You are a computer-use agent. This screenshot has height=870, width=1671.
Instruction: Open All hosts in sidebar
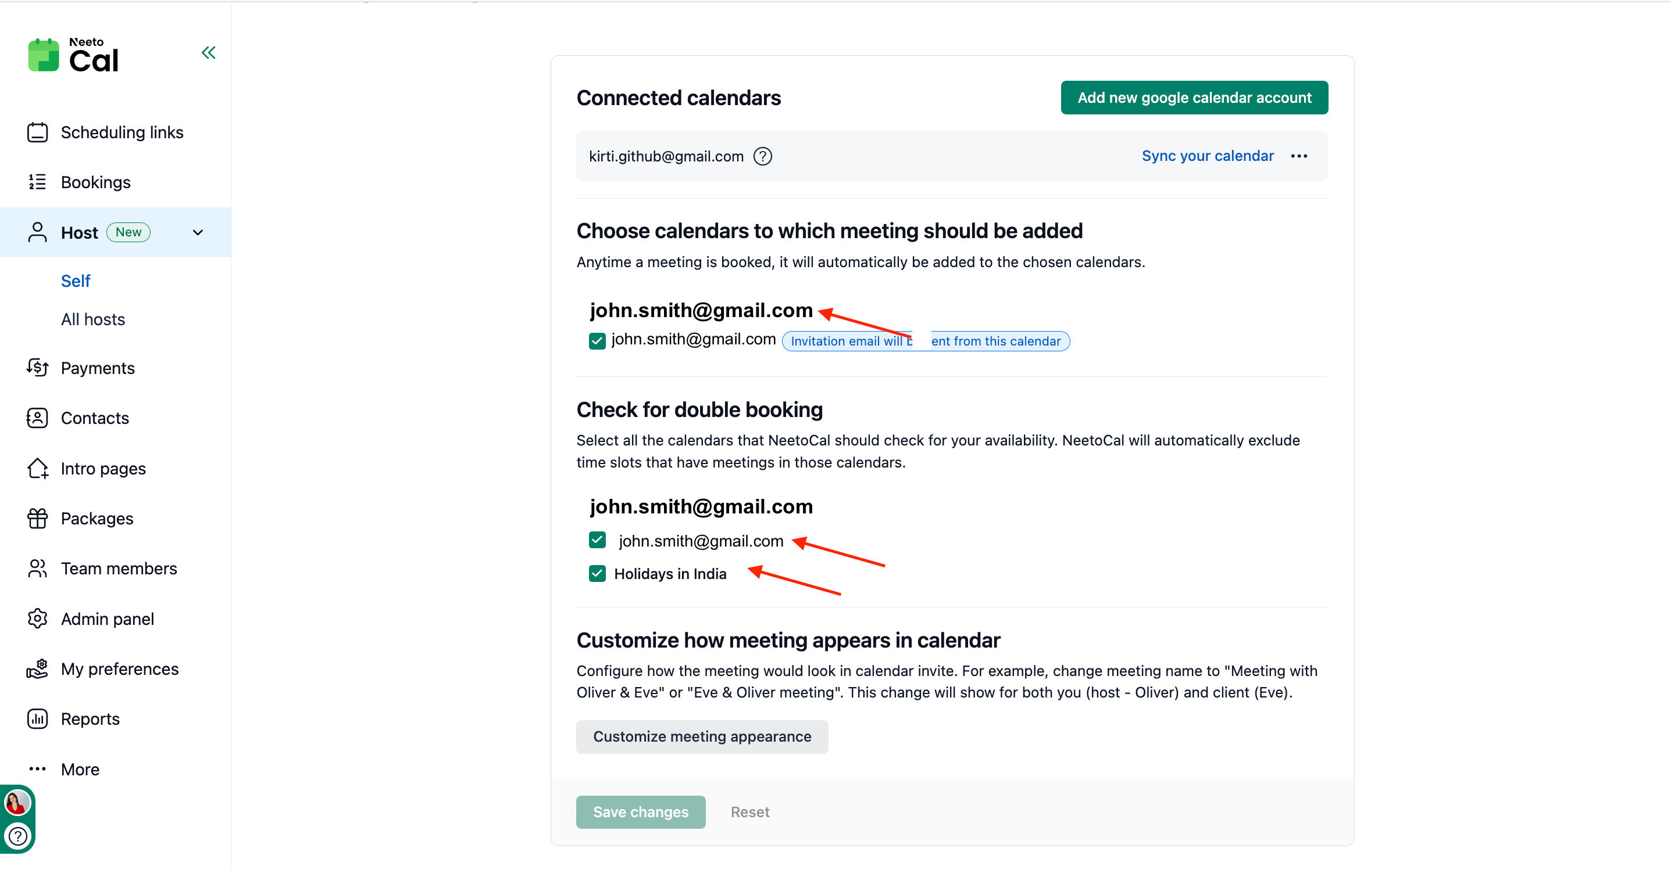coord(93,319)
